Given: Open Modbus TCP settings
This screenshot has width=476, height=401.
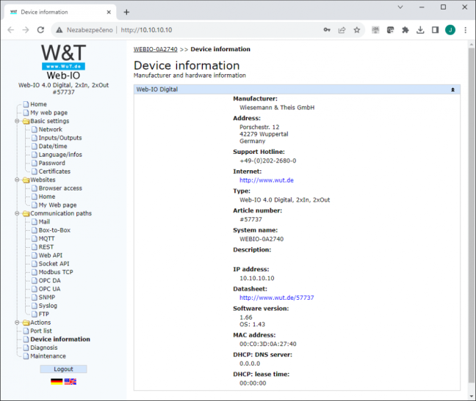Looking at the screenshot, I should [56, 272].
